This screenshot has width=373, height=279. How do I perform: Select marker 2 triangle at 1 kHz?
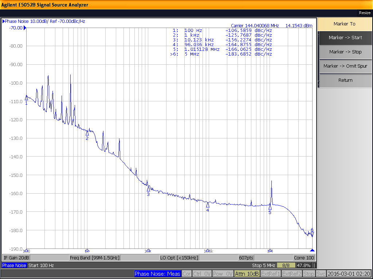[x=87, y=133]
